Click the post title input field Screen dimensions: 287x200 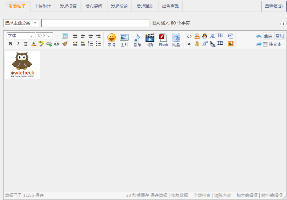(x=95, y=23)
